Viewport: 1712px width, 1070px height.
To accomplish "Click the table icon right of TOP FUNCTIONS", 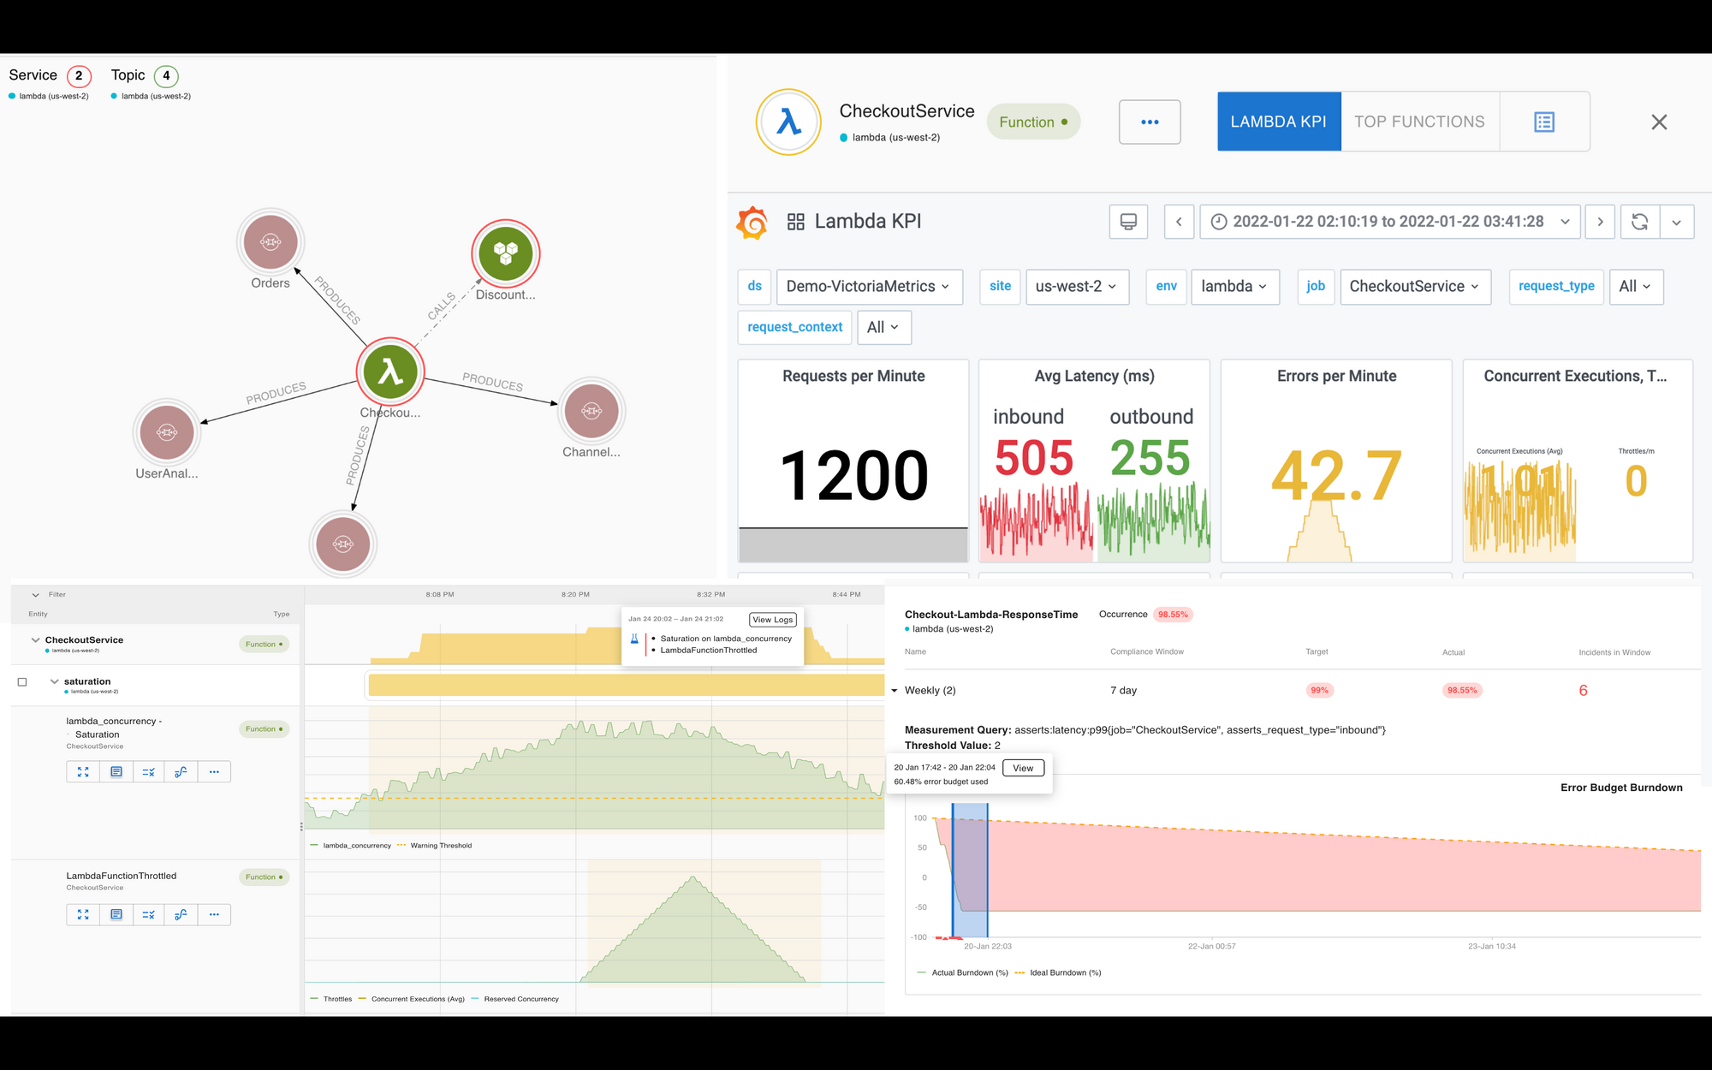I will click(x=1543, y=122).
